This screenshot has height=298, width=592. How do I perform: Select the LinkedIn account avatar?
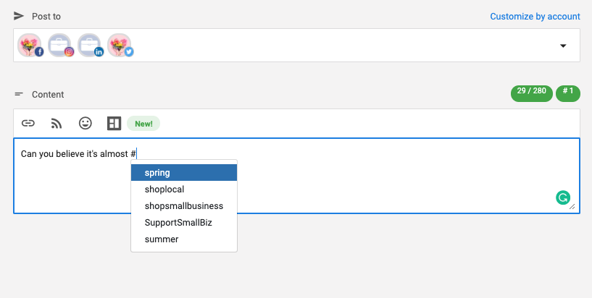coord(91,46)
